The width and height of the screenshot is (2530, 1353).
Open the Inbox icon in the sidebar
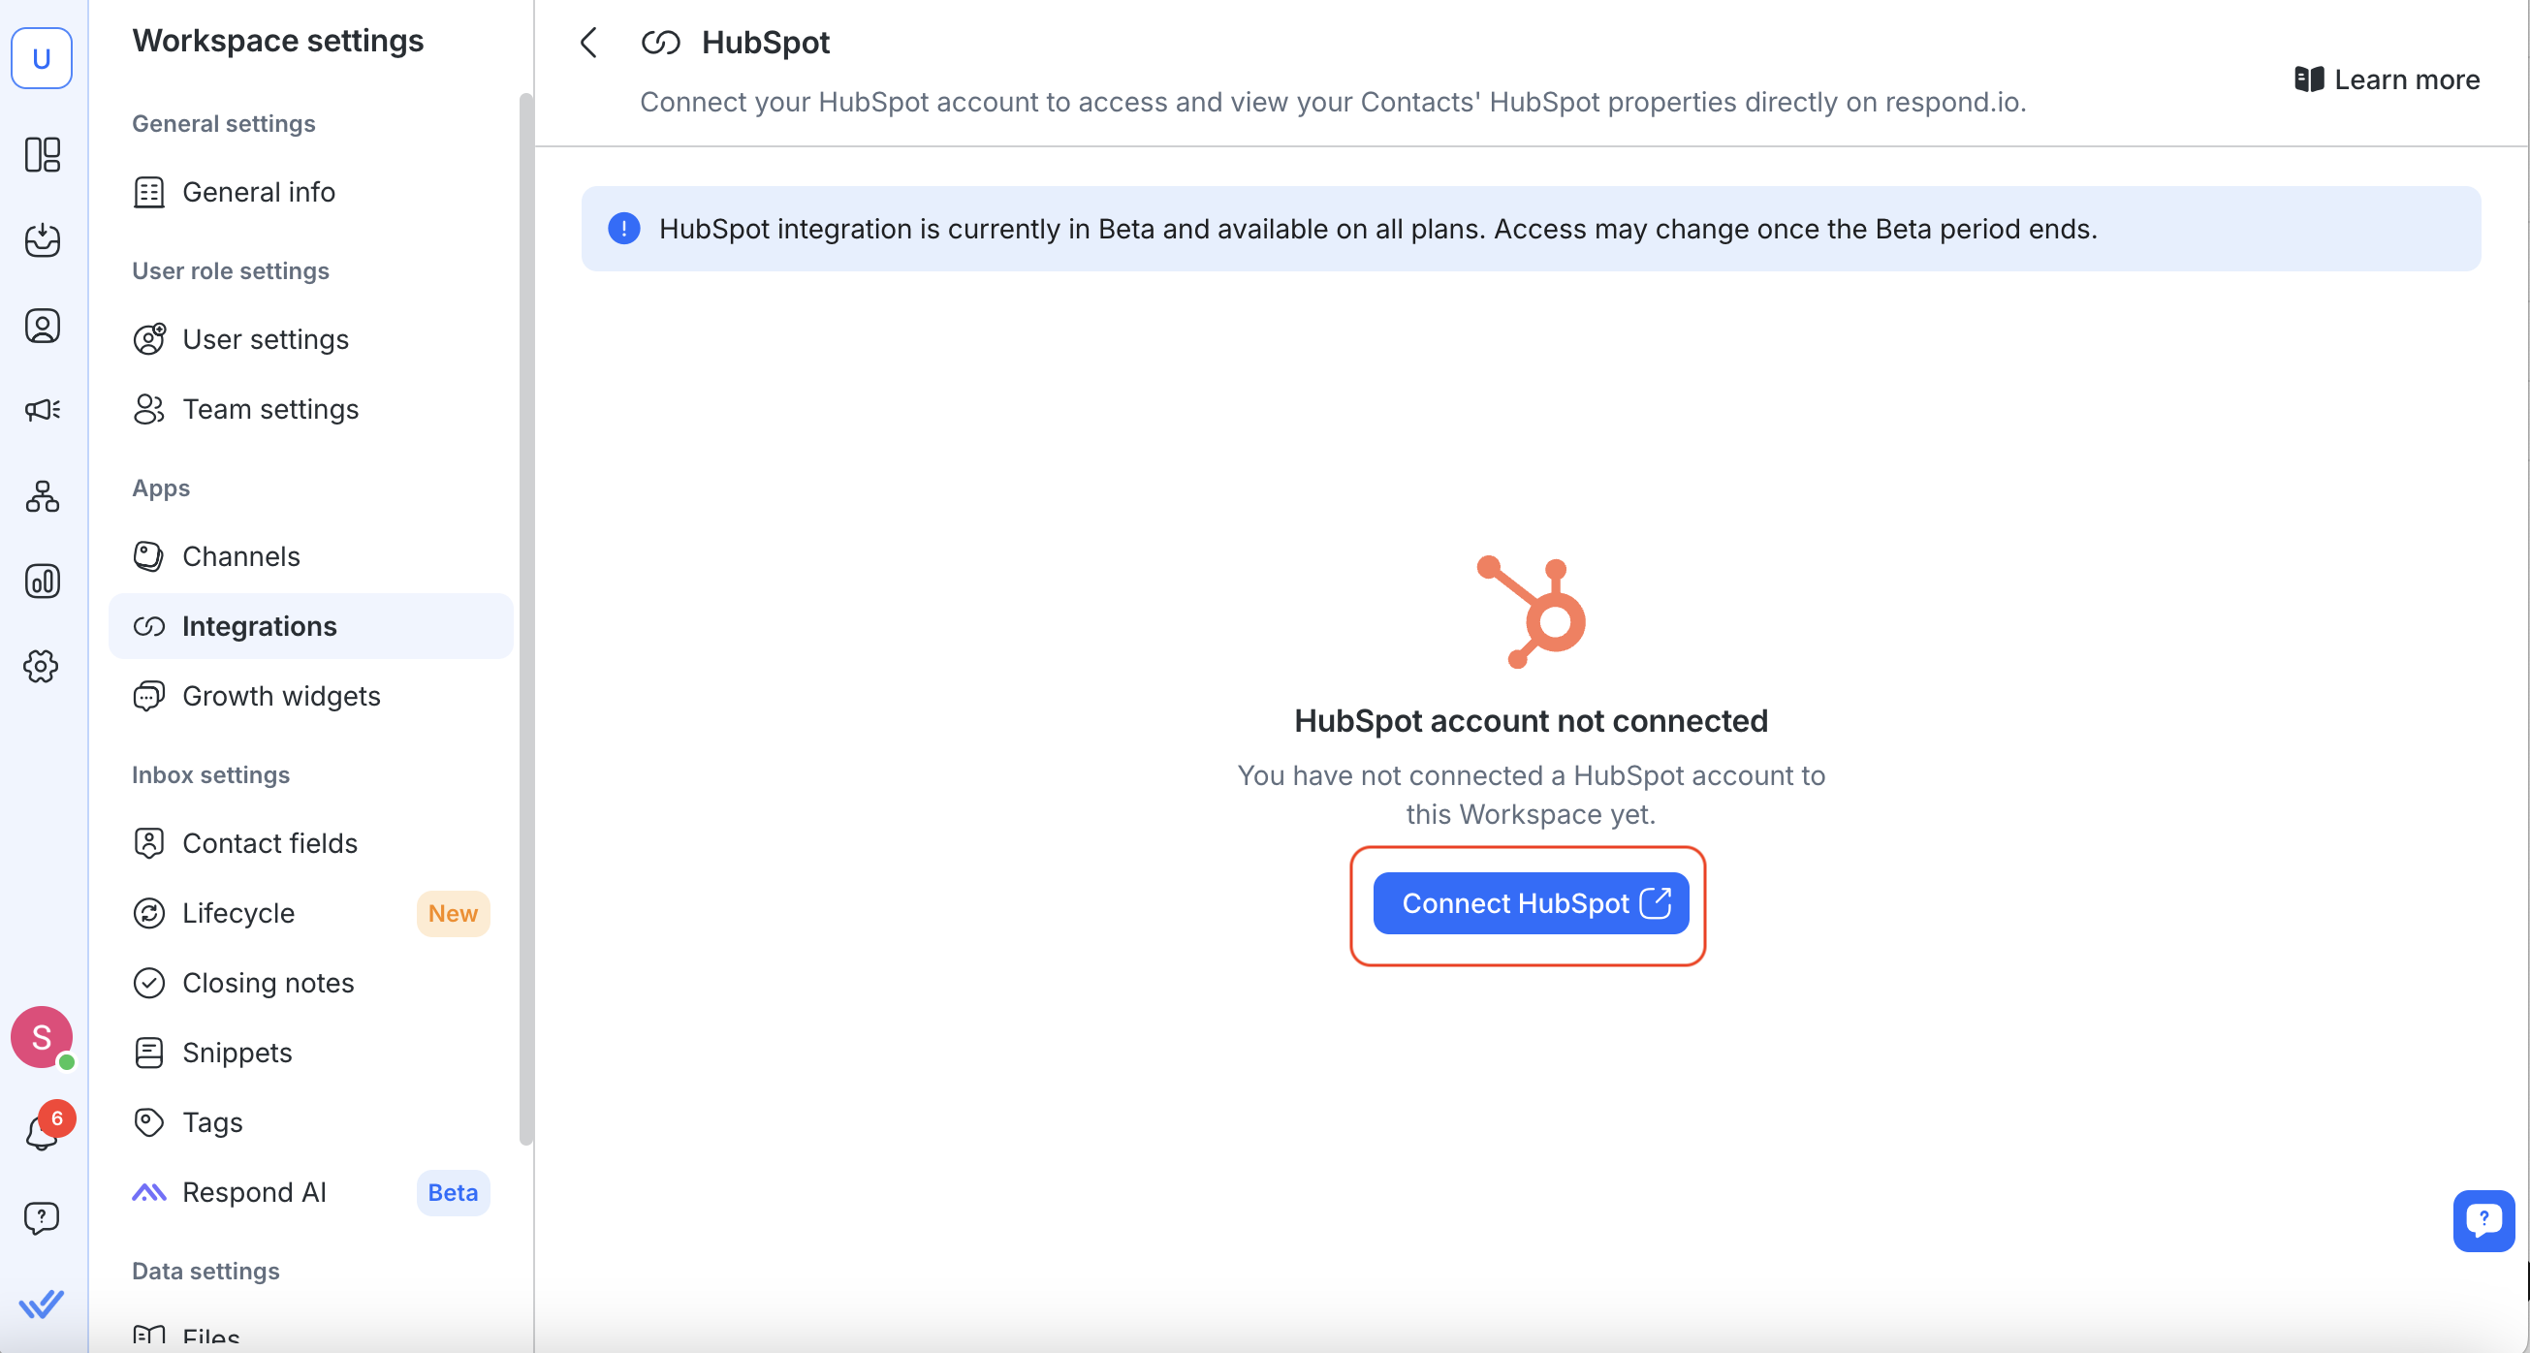[43, 240]
